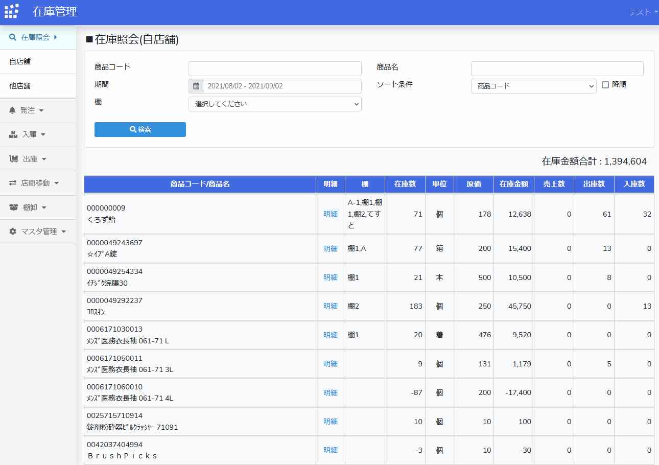
Task: Click the 入庫数 column header
Action: [x=634, y=184]
